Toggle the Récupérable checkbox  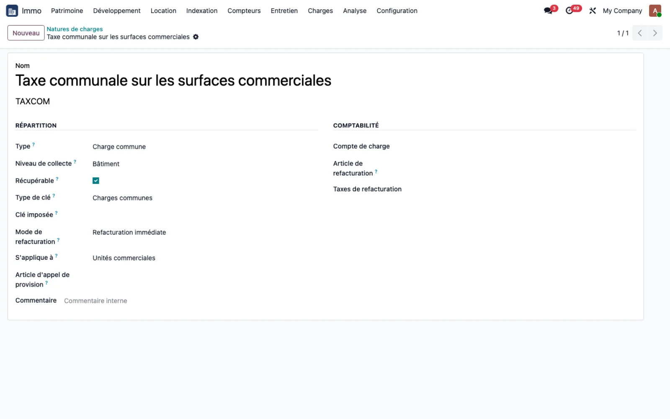point(96,181)
